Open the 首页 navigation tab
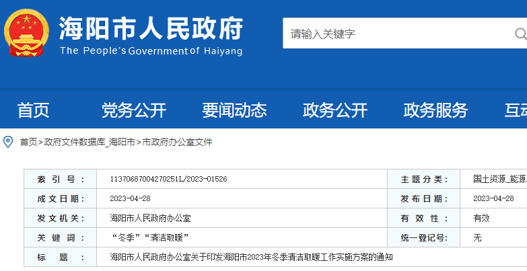This screenshot has height=271, width=527. (x=33, y=110)
